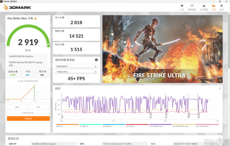This screenshot has width=230, height=146.
Task: Open the Options (选项) gear
Action: (x=222, y=7)
